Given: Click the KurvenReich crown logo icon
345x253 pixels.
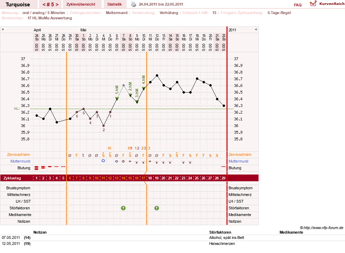Looking at the screenshot, I should tap(313, 4).
